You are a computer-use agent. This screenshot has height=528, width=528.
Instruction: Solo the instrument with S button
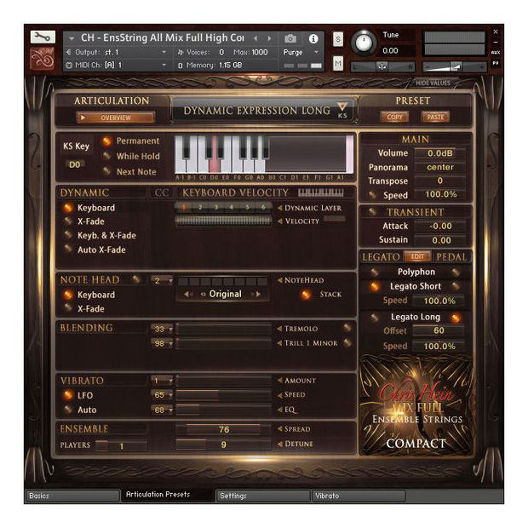coord(338,39)
